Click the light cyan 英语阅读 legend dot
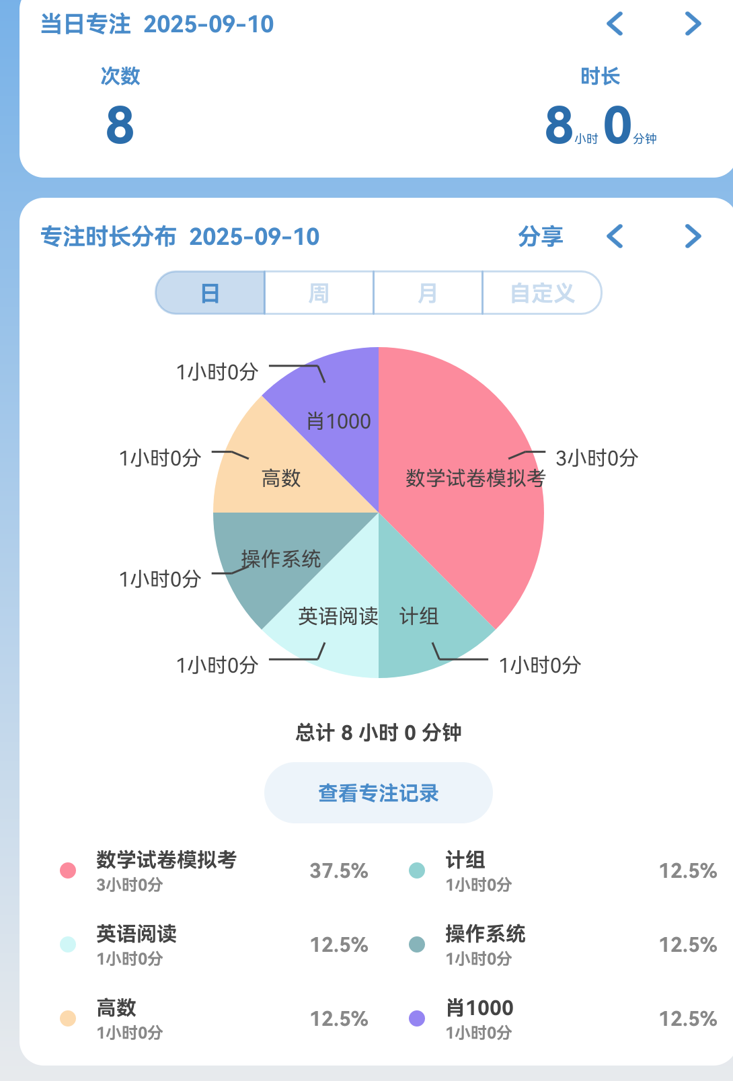Image resolution: width=733 pixels, height=1081 pixels. pyautogui.click(x=68, y=944)
